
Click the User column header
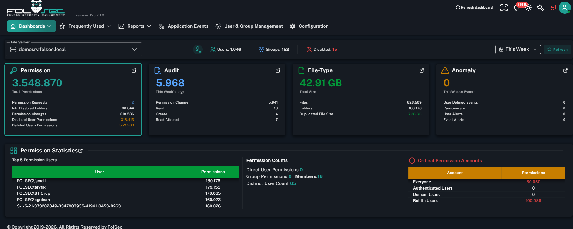click(x=100, y=172)
